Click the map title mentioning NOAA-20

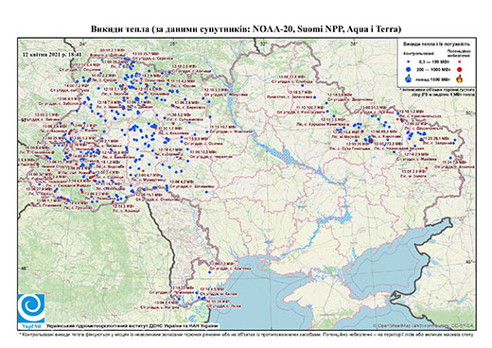pyautogui.click(x=246, y=29)
